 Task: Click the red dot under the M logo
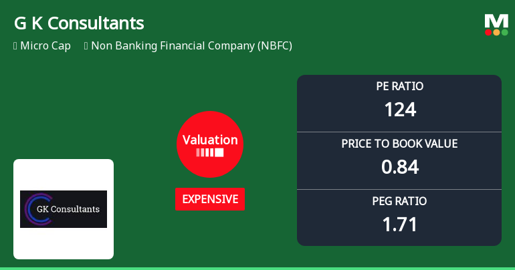(x=488, y=32)
